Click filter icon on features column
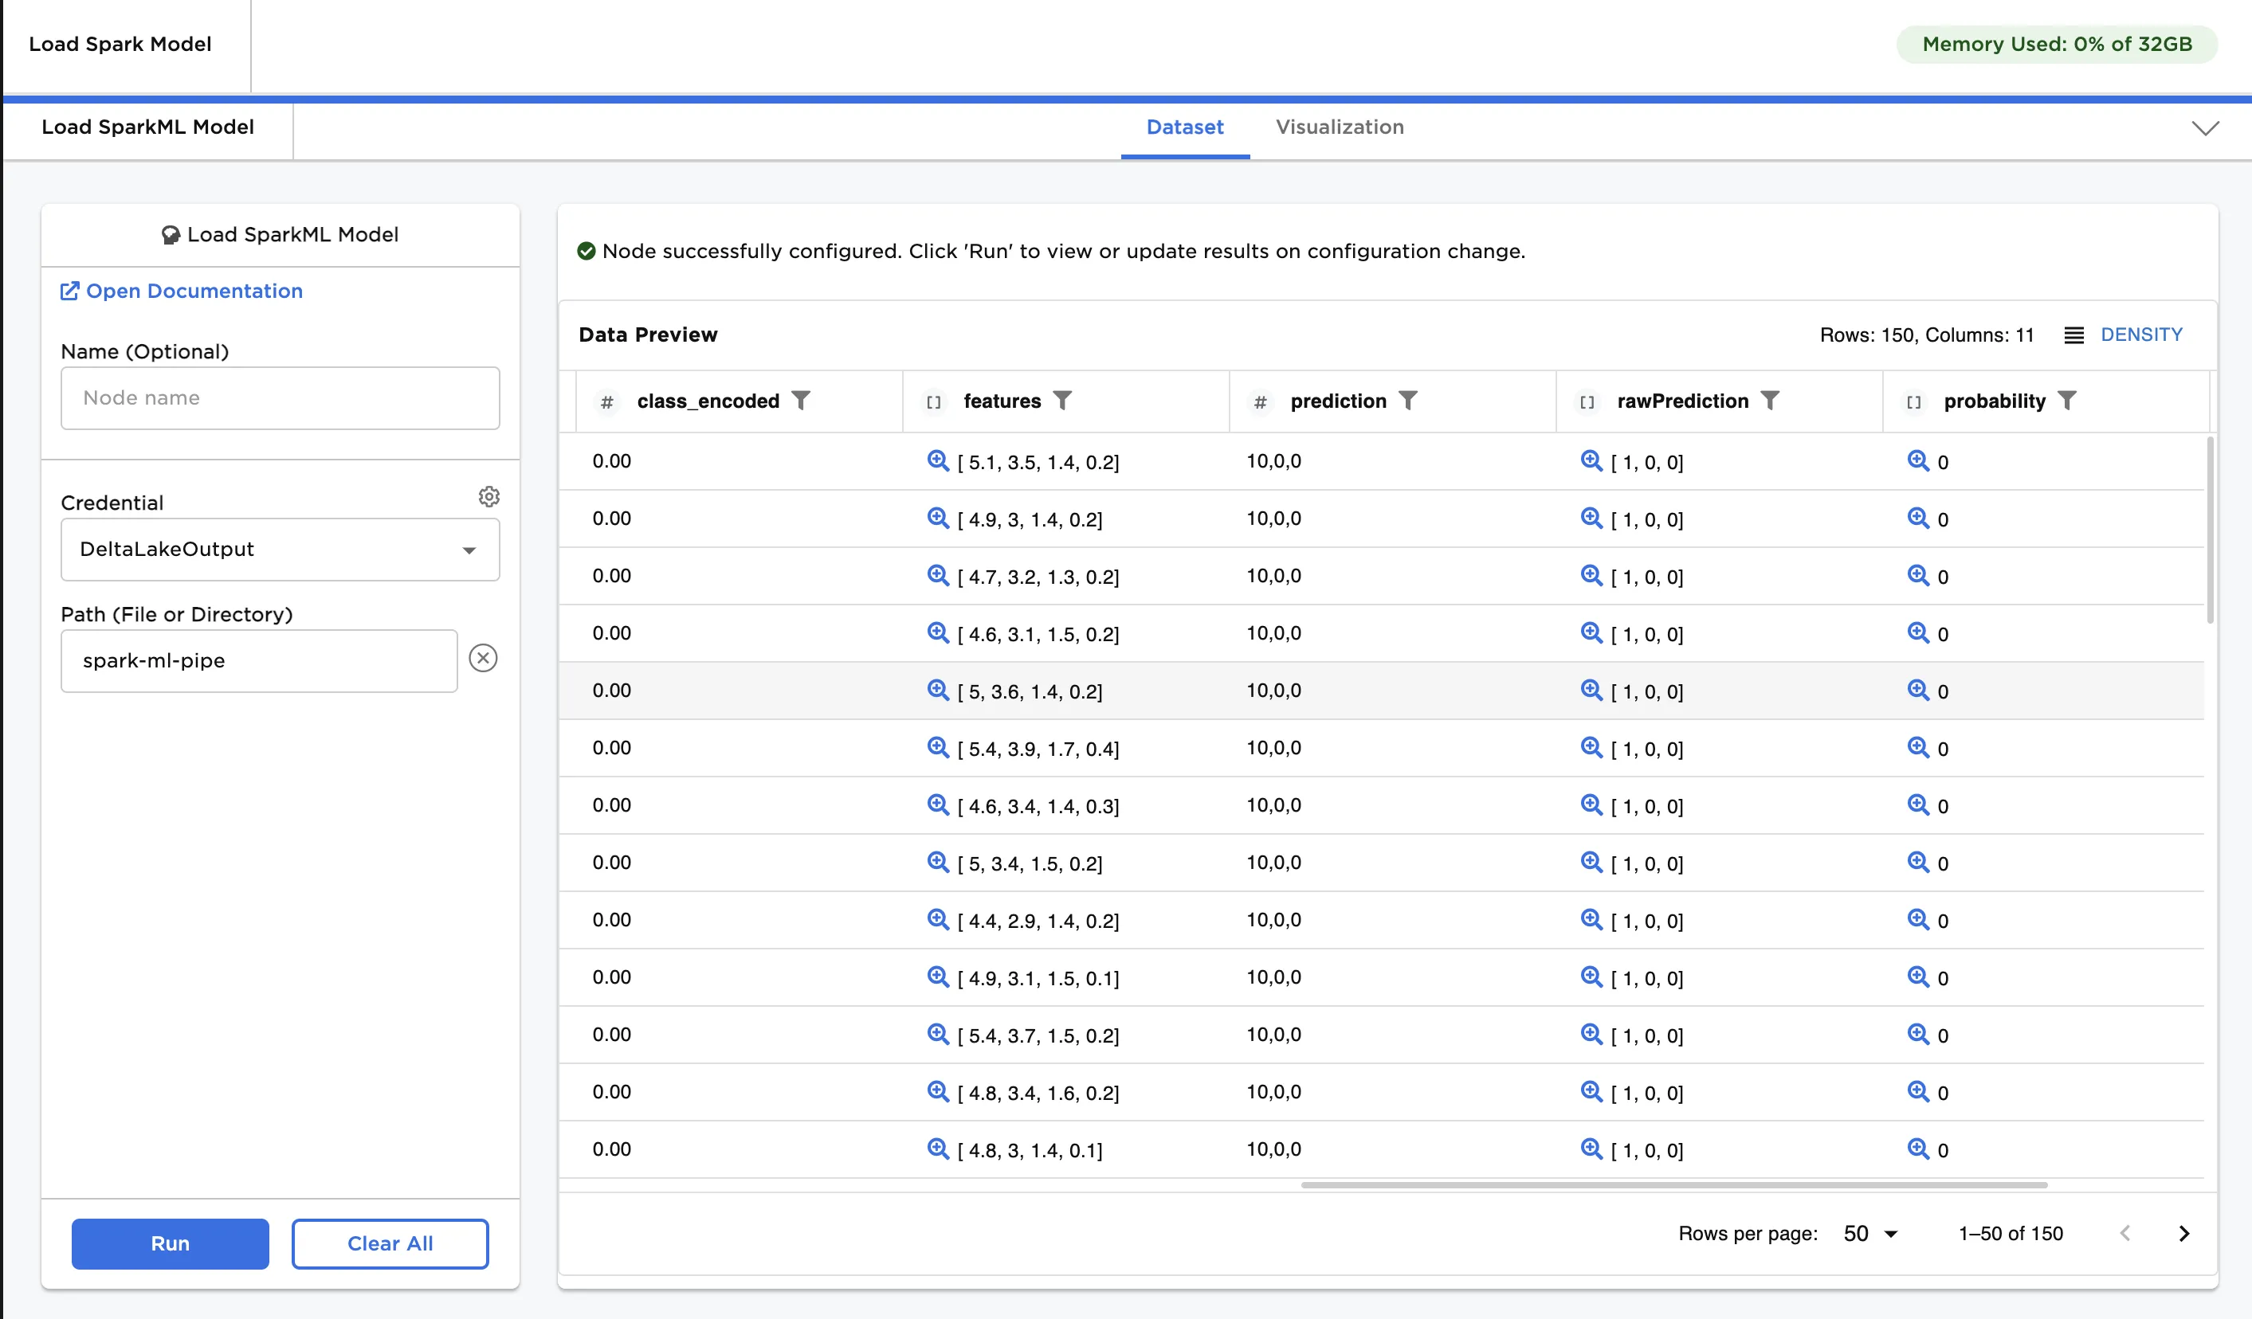This screenshot has width=2252, height=1319. click(x=1062, y=401)
